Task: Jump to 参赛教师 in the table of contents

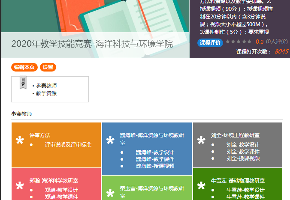Action: pyautogui.click(x=46, y=86)
